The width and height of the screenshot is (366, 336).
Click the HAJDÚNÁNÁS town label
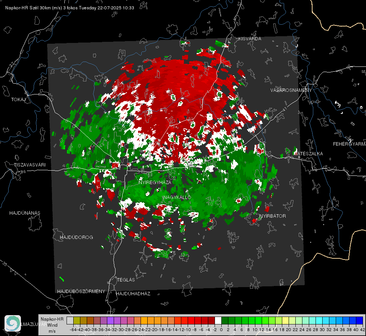tap(25, 213)
